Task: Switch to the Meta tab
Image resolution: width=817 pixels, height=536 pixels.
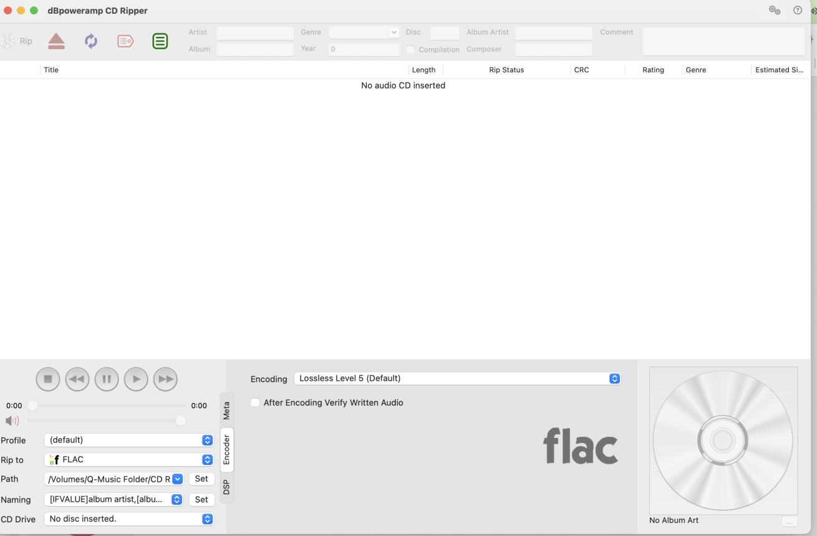Action: 227,410
